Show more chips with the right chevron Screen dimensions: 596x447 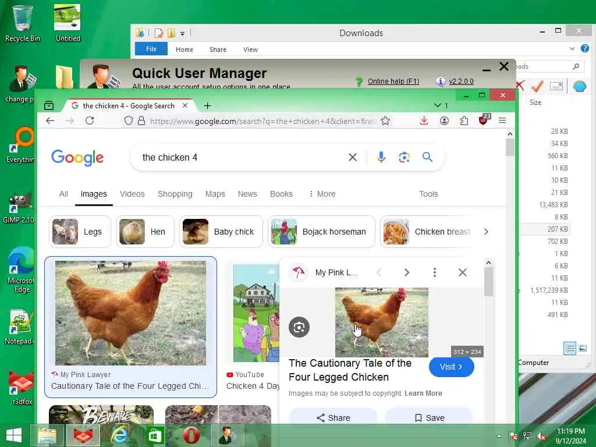[x=486, y=232]
